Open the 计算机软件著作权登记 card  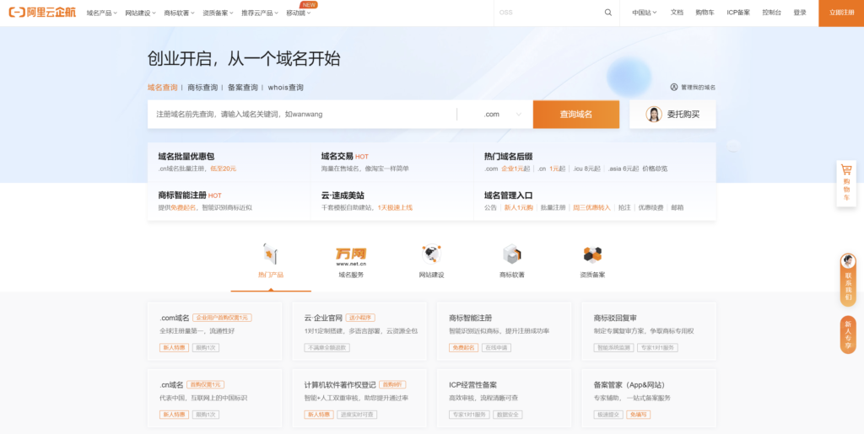pos(359,399)
